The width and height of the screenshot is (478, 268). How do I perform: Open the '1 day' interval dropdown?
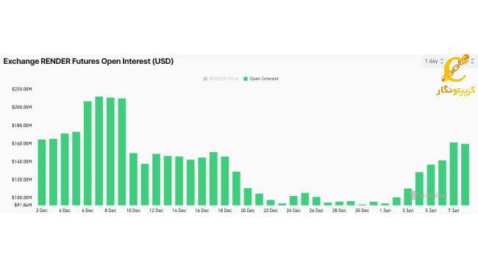434,61
